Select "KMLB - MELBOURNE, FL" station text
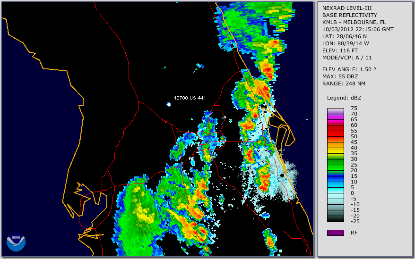This screenshot has width=415, height=259. point(354,22)
